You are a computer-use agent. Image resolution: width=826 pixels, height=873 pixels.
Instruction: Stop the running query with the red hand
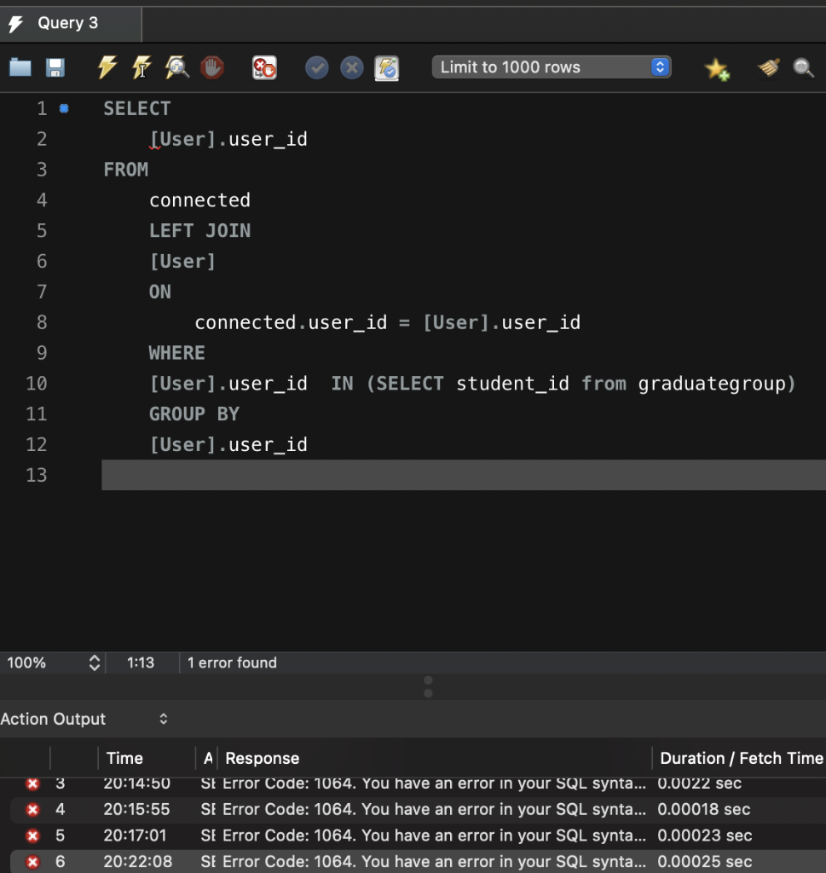pos(212,68)
